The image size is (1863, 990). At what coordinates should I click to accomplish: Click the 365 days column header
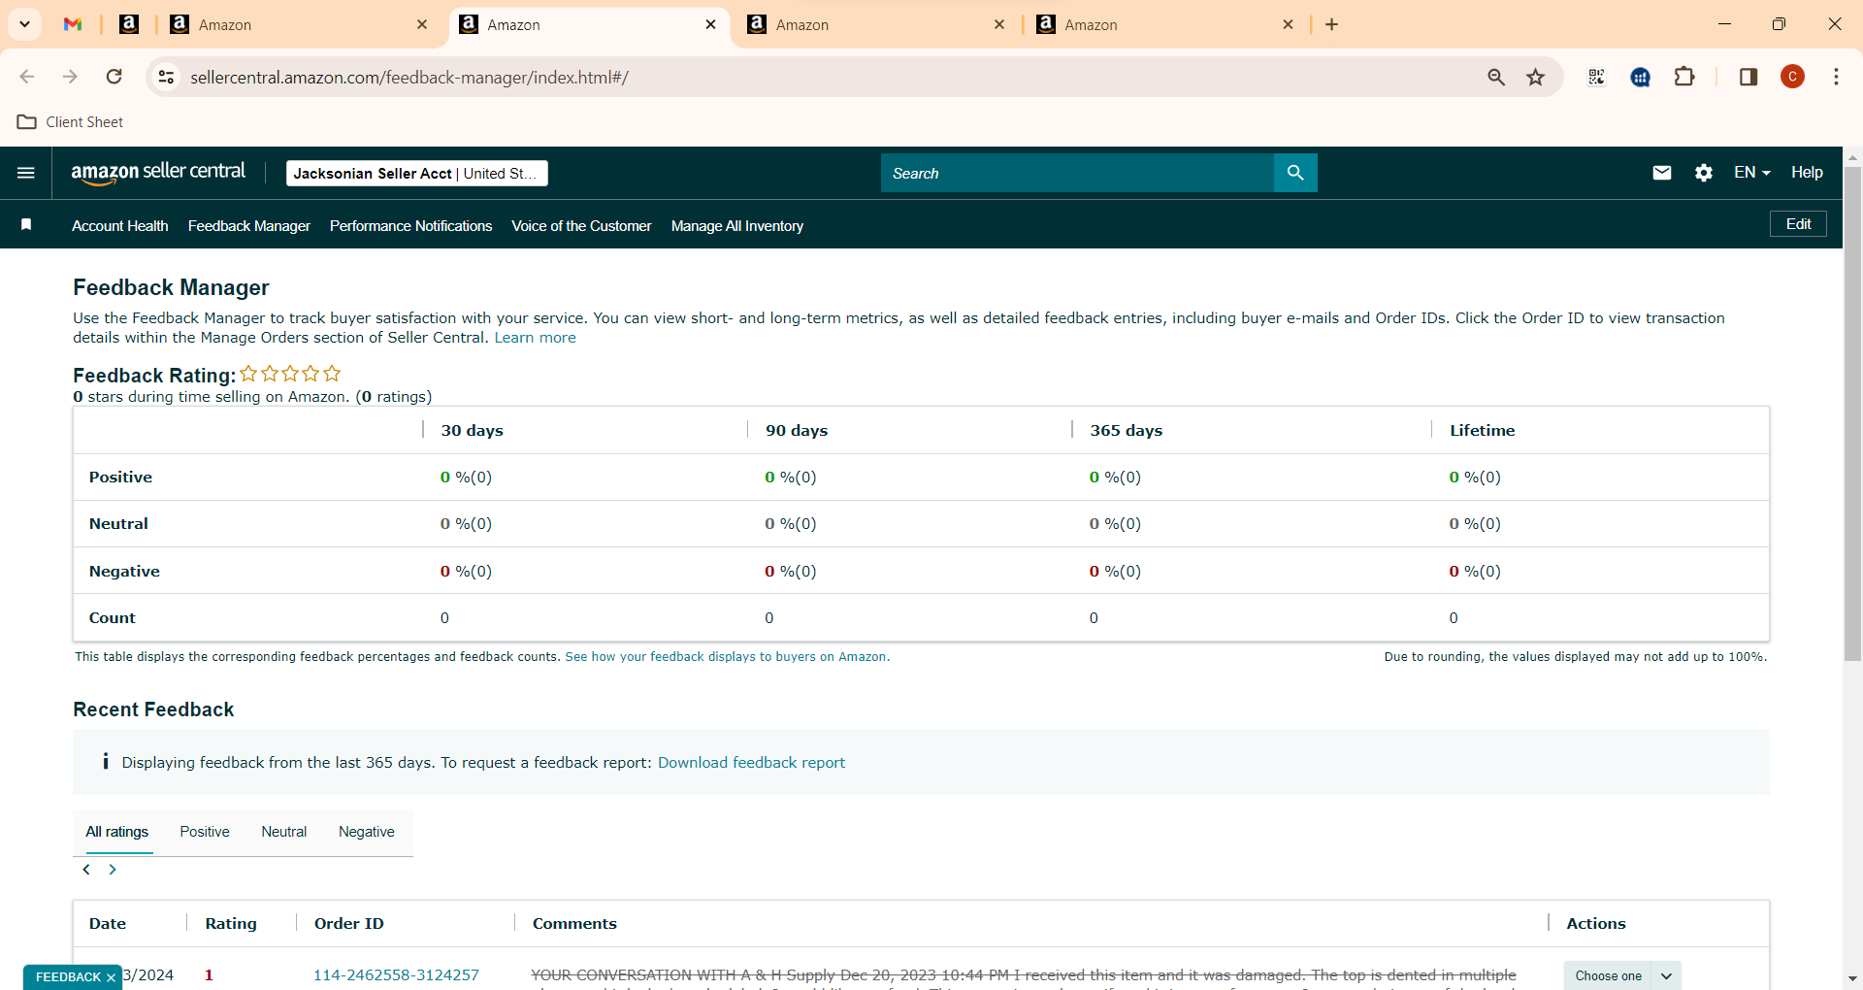1126,430
